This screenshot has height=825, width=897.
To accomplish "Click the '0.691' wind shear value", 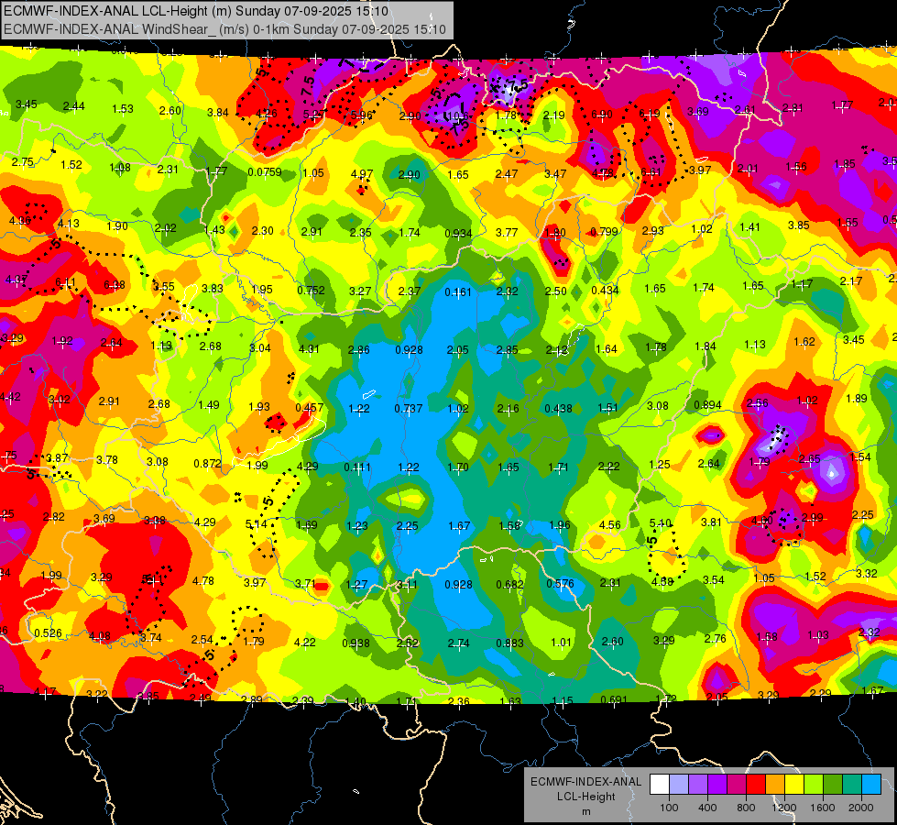I will tap(615, 699).
